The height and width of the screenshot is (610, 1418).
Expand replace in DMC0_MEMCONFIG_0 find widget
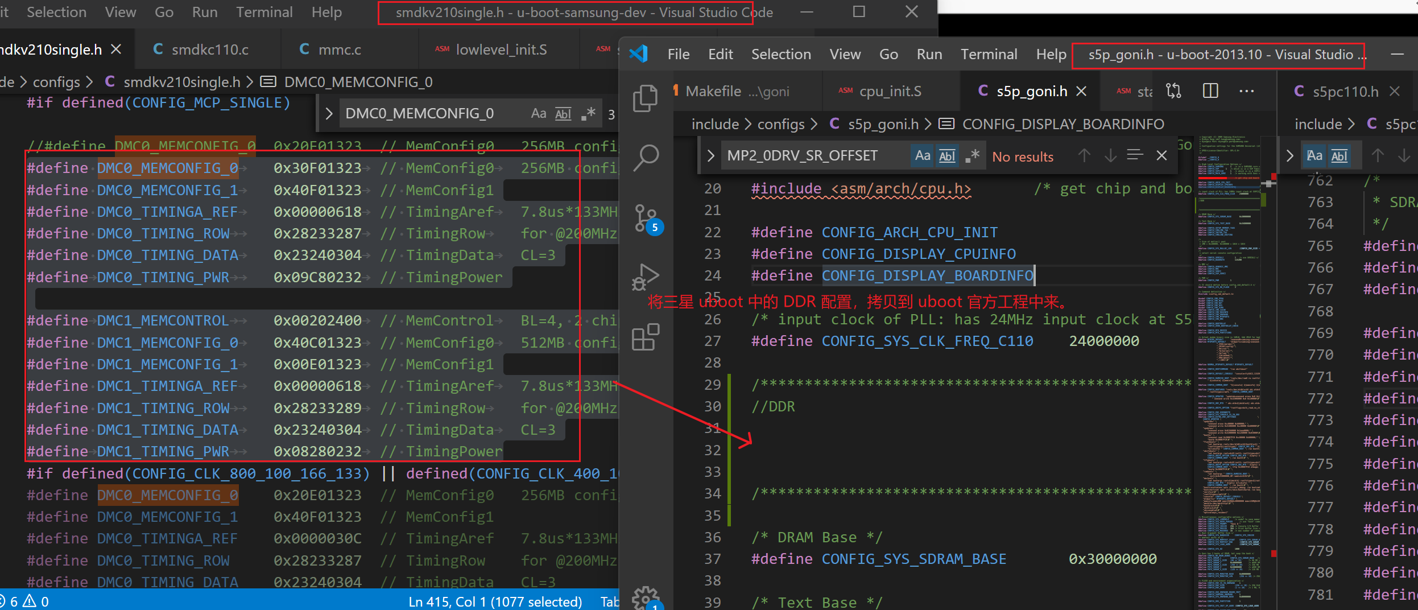pos(328,113)
